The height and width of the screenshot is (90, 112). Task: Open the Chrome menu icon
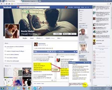[x=111, y=4]
